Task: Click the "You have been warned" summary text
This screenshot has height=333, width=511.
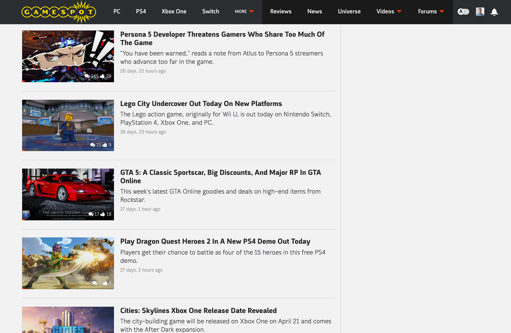Action: (222, 57)
